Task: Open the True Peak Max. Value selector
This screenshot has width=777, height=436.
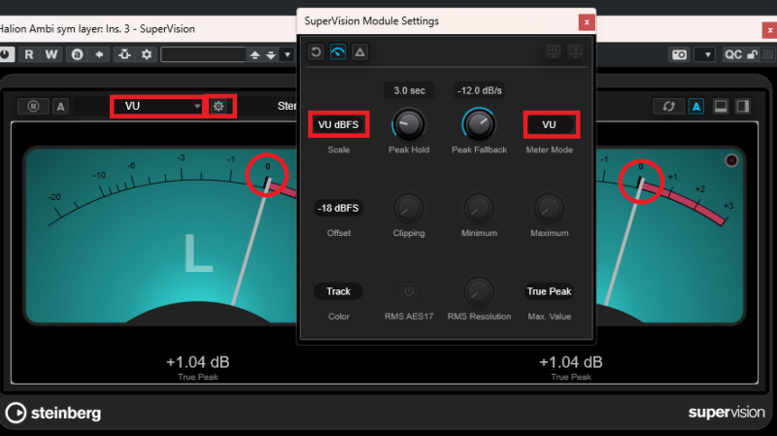Action: 549,291
